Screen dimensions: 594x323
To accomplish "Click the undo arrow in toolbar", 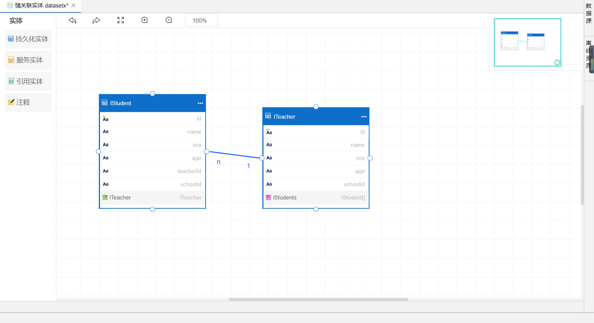I will click(73, 20).
